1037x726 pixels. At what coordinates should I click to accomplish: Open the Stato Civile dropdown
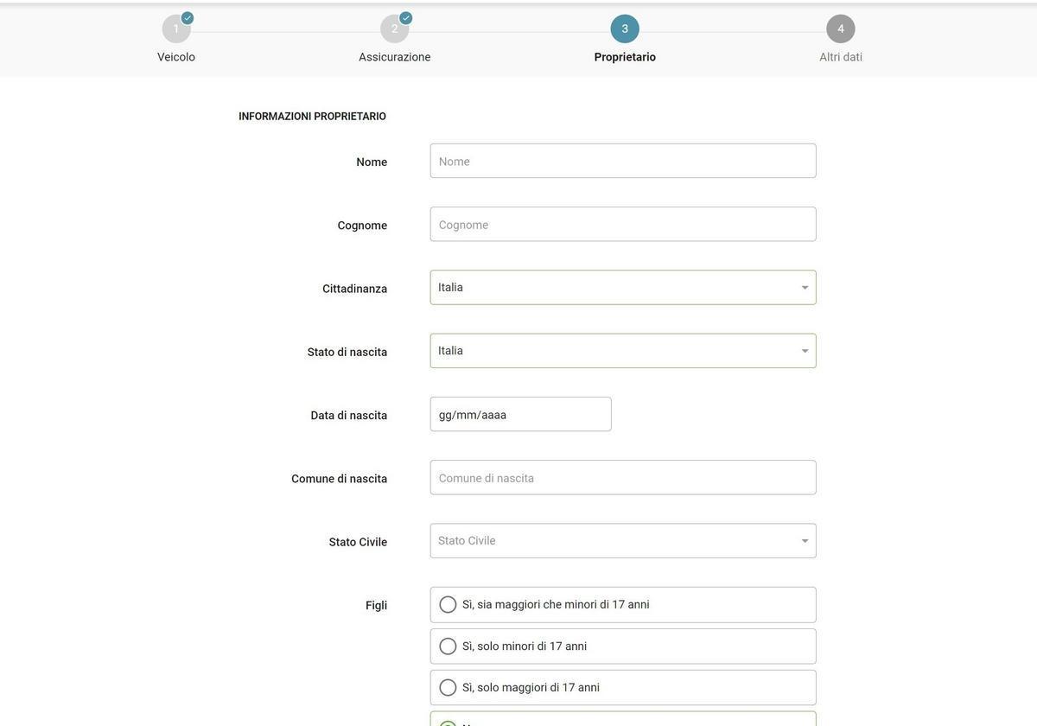click(x=805, y=541)
